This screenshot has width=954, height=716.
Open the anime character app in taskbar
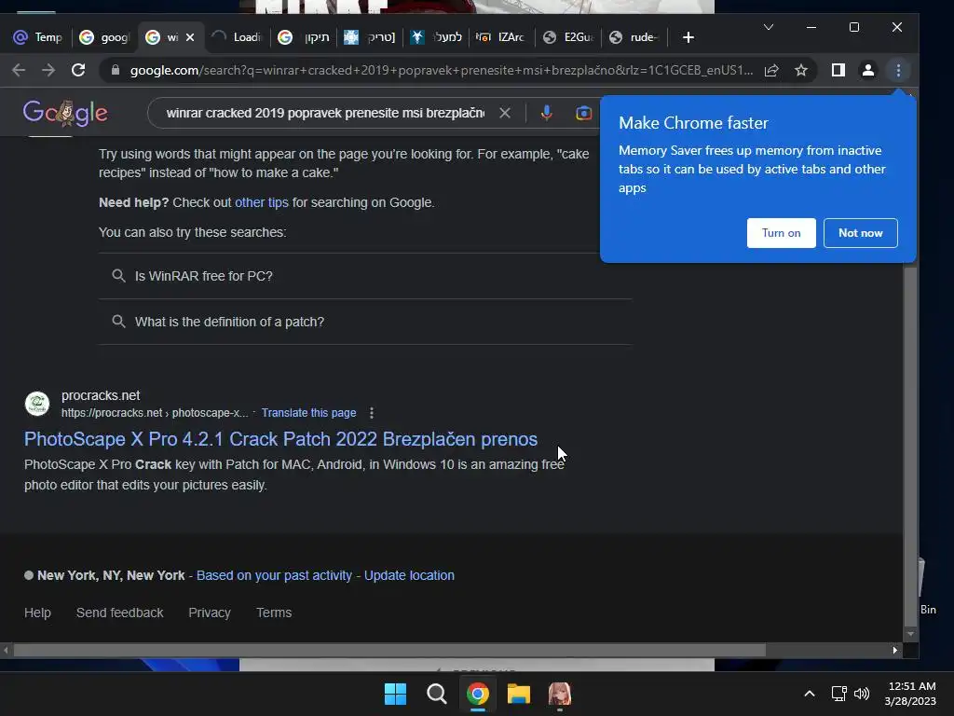tap(560, 694)
